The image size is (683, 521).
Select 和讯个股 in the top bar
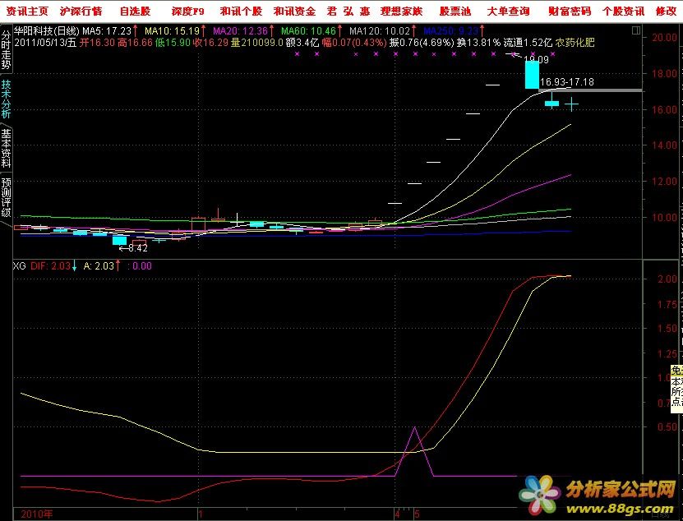pos(242,11)
